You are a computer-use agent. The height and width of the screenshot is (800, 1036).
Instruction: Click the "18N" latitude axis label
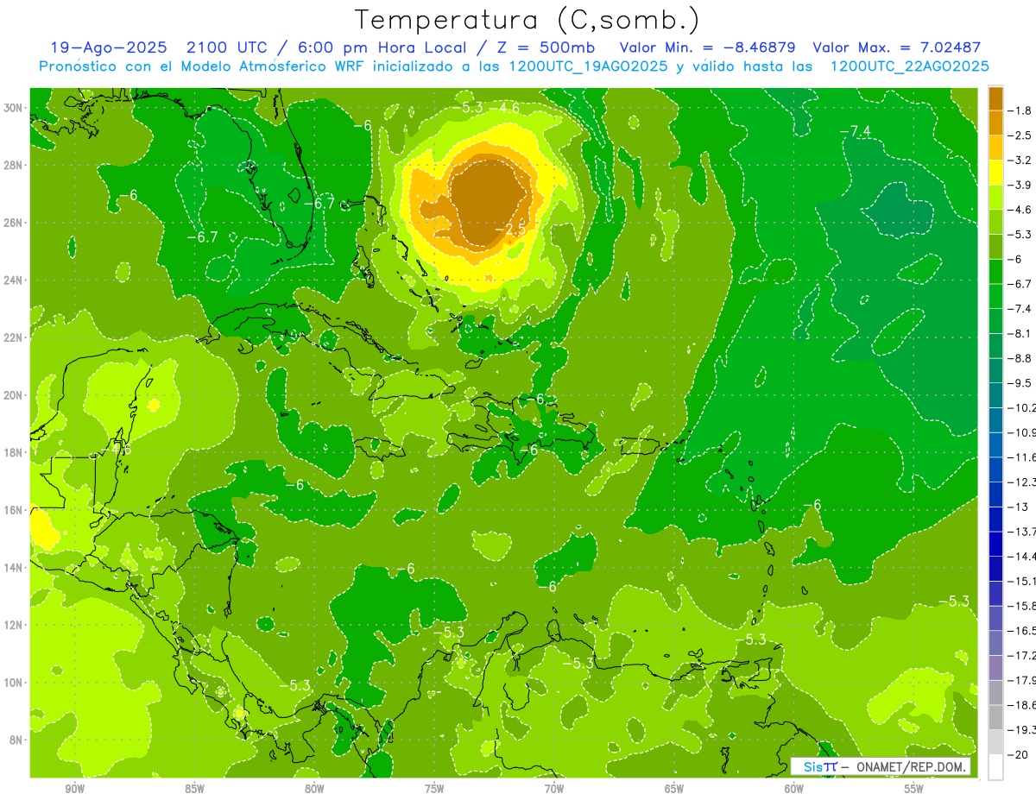click(13, 452)
